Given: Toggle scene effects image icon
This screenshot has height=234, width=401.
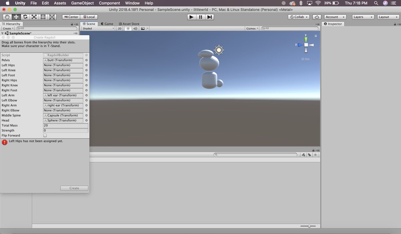Looking at the screenshot, I should click(143, 29).
